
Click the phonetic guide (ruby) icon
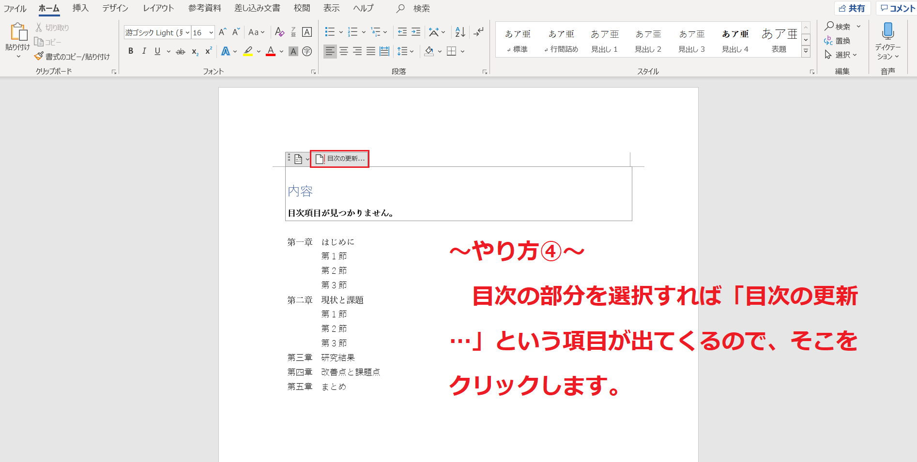[293, 32]
